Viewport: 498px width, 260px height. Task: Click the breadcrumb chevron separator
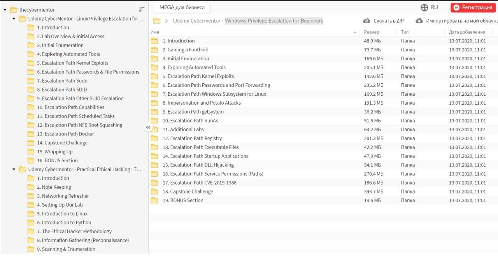[167, 21]
